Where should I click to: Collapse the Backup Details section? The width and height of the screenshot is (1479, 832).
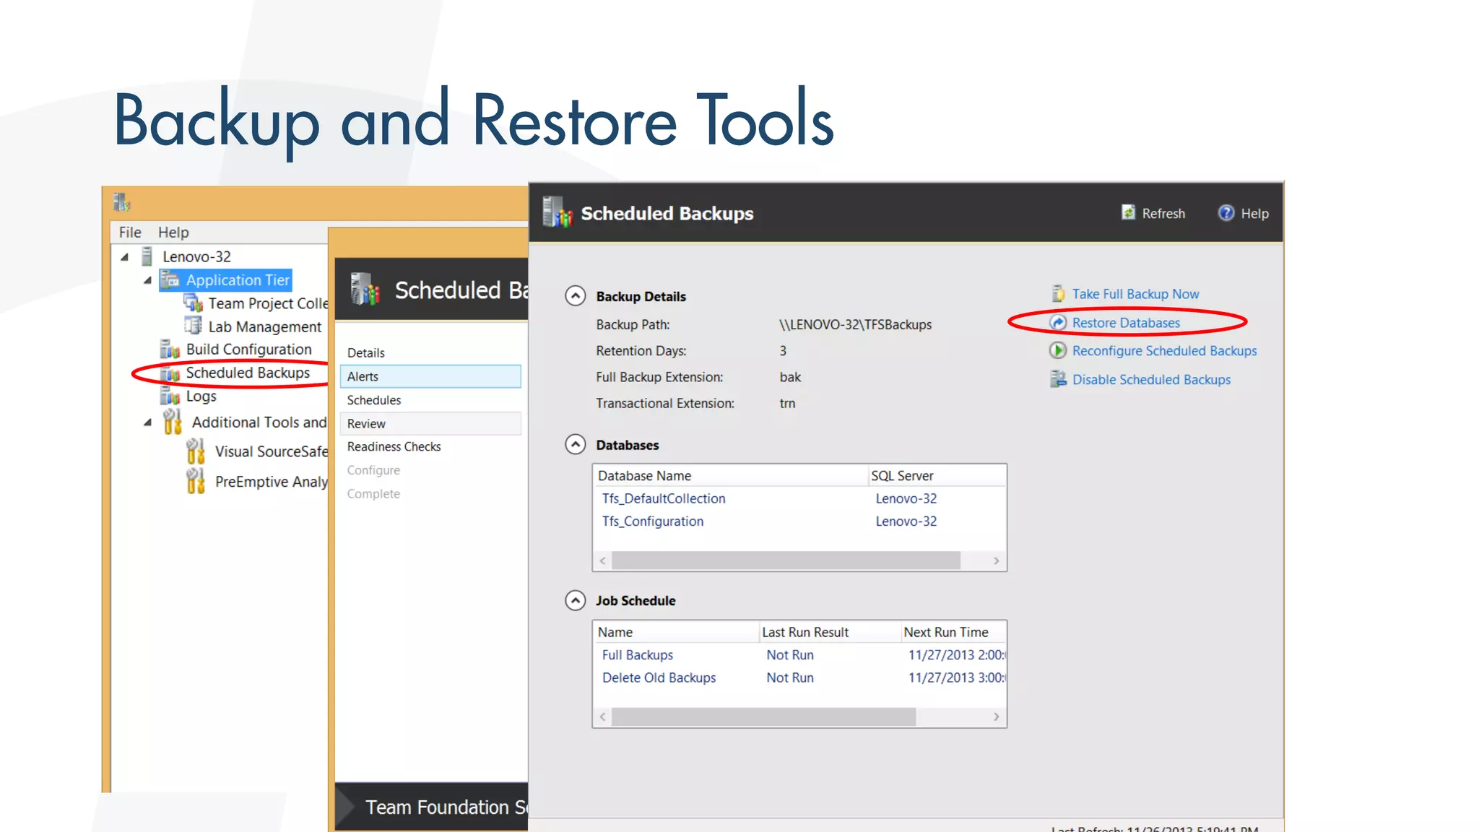(575, 296)
